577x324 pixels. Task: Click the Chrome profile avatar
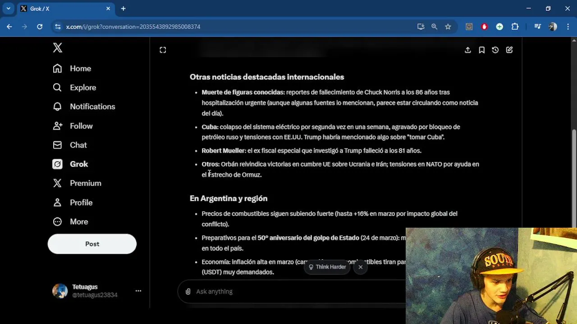pos(553,27)
